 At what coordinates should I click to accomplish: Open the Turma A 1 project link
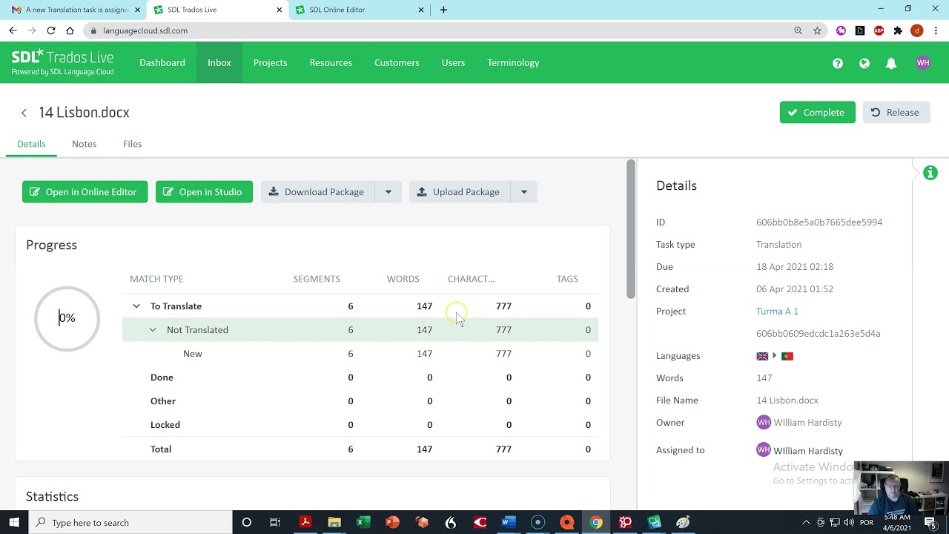(x=777, y=311)
